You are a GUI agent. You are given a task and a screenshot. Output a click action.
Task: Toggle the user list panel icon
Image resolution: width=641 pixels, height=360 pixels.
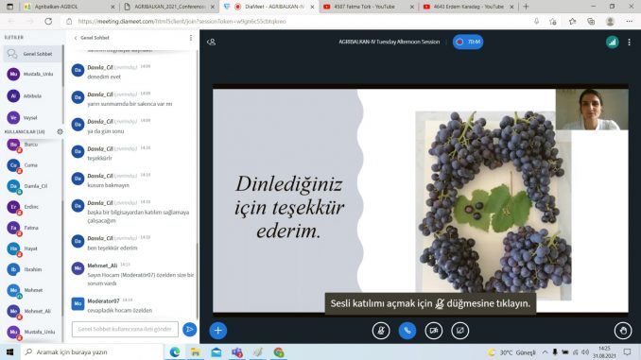pyautogui.click(x=212, y=42)
